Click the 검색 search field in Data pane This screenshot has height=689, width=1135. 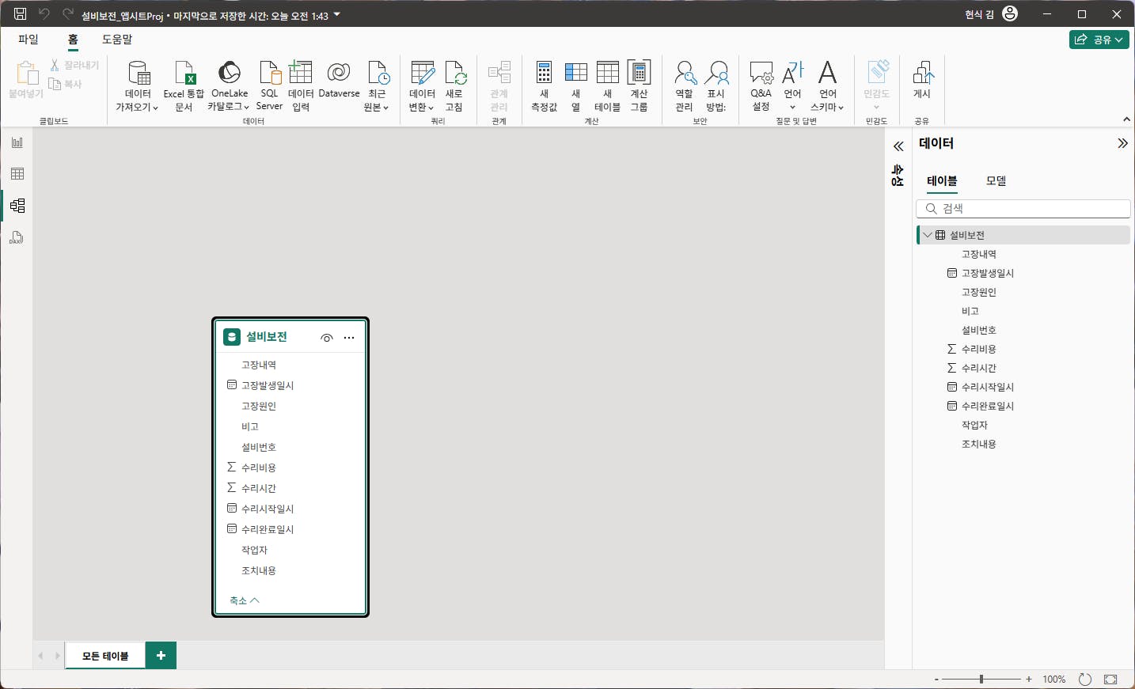[x=1023, y=208]
